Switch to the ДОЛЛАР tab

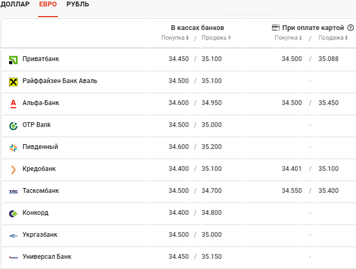point(15,4)
